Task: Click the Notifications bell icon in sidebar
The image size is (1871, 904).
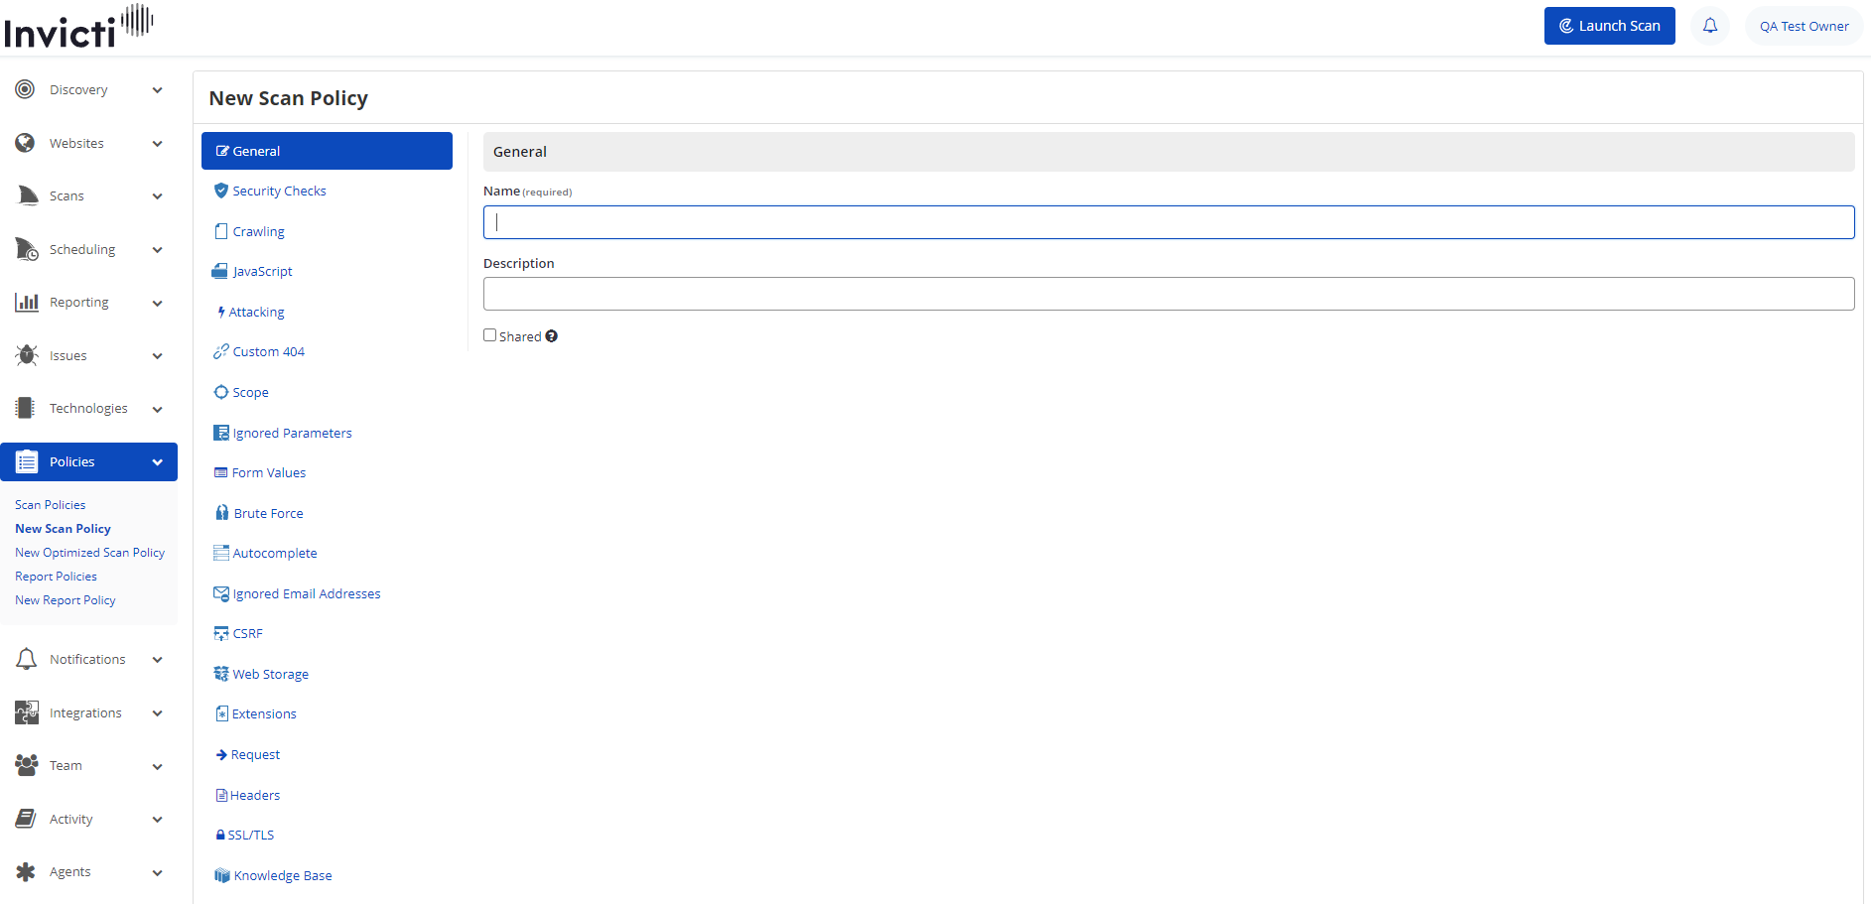Action: click(27, 659)
